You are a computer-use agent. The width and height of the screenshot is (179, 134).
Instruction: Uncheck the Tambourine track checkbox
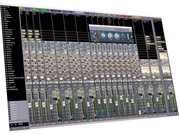click(4, 45)
